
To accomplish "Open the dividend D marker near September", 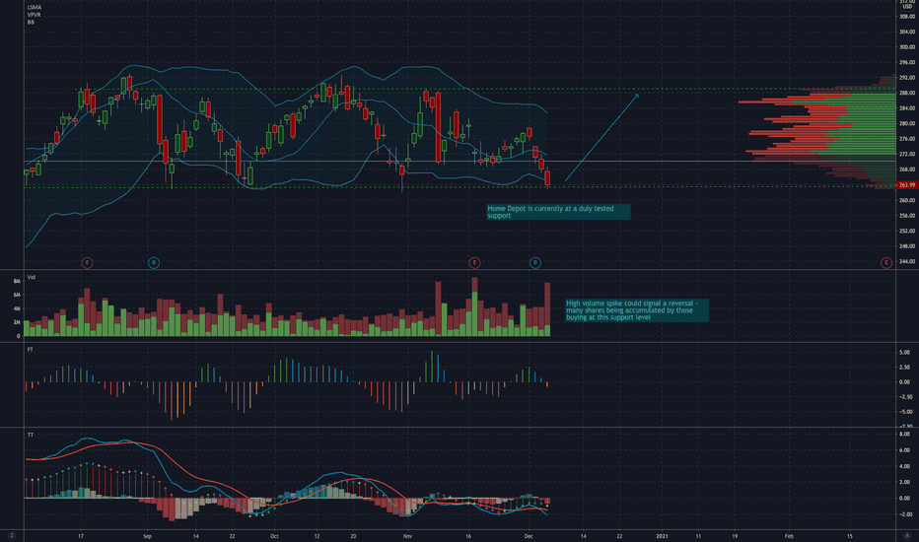I will 154,262.
